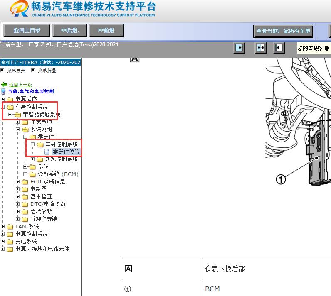Image resolution: width=331 pixels, height=296 pixels.
Task: Select the top-level 车身控制系统 label
Action: click(x=32, y=107)
